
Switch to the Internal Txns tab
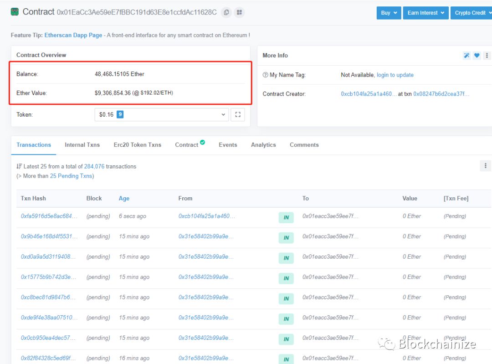point(82,145)
